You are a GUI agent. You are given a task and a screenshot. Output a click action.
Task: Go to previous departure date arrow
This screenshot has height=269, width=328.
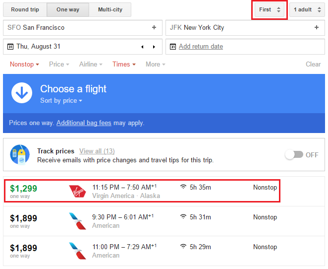[143, 47]
